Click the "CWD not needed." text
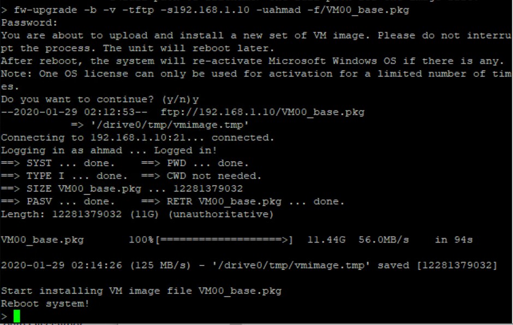This screenshot has height=325, width=513. (214, 176)
